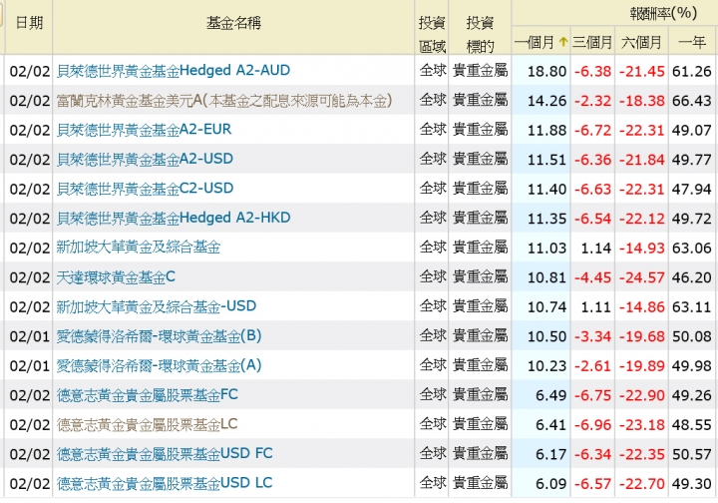
Task: Open 貝萊德世界黃金基金Hedged A2-AUD fund link
Action: coord(174,70)
